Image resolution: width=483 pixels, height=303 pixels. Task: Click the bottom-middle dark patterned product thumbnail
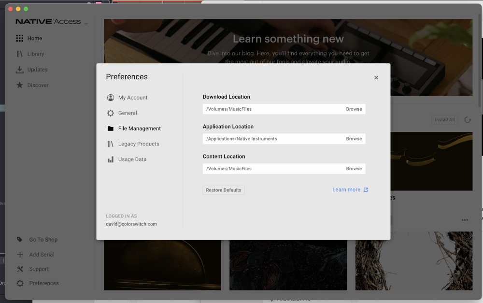[288, 265]
